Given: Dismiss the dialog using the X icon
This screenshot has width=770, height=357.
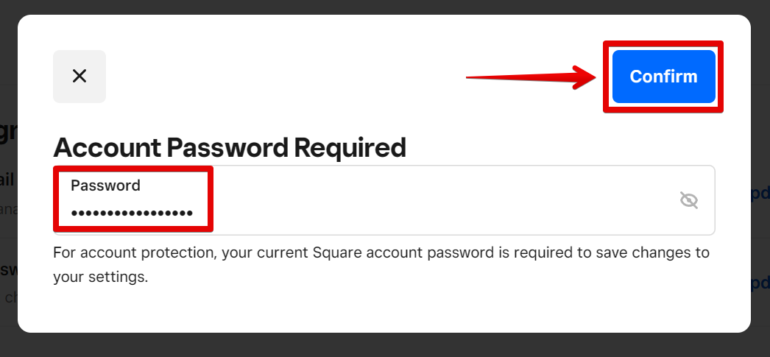Looking at the screenshot, I should 80,77.
